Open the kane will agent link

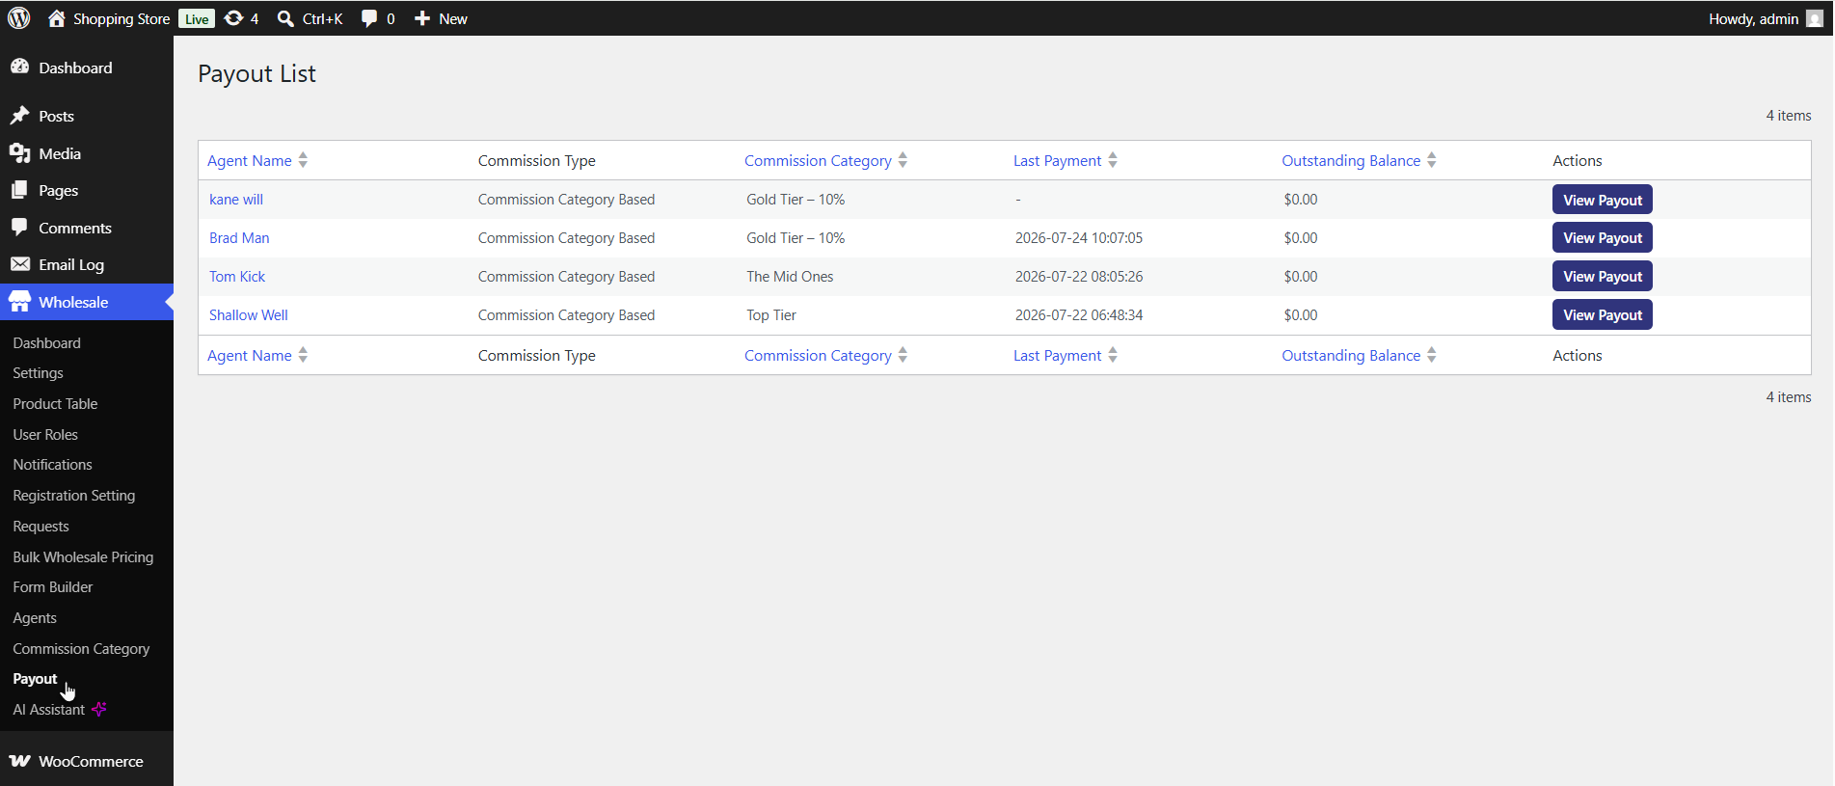tap(236, 200)
